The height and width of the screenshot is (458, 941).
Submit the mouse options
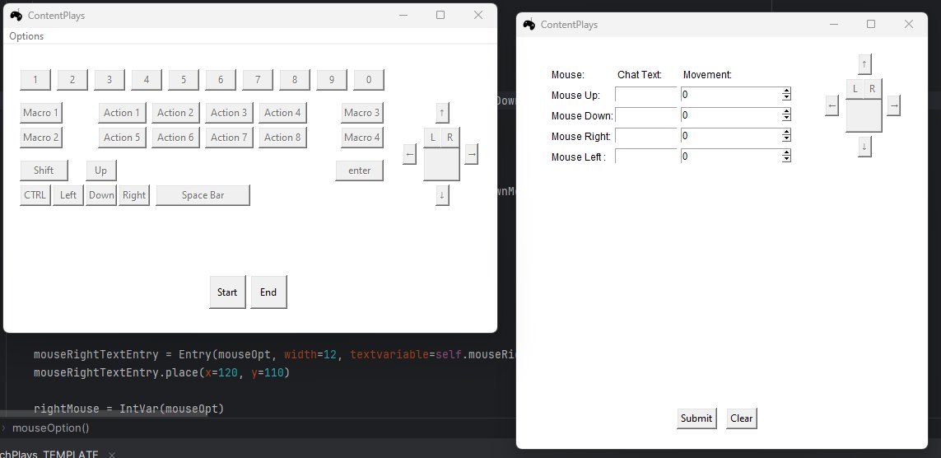coord(696,418)
